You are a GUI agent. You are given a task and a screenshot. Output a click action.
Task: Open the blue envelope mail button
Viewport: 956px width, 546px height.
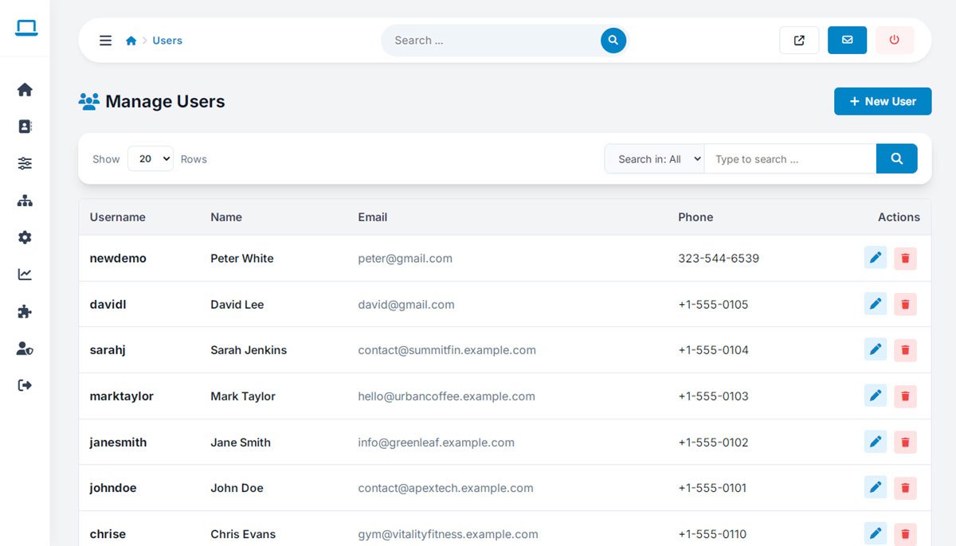pos(847,41)
